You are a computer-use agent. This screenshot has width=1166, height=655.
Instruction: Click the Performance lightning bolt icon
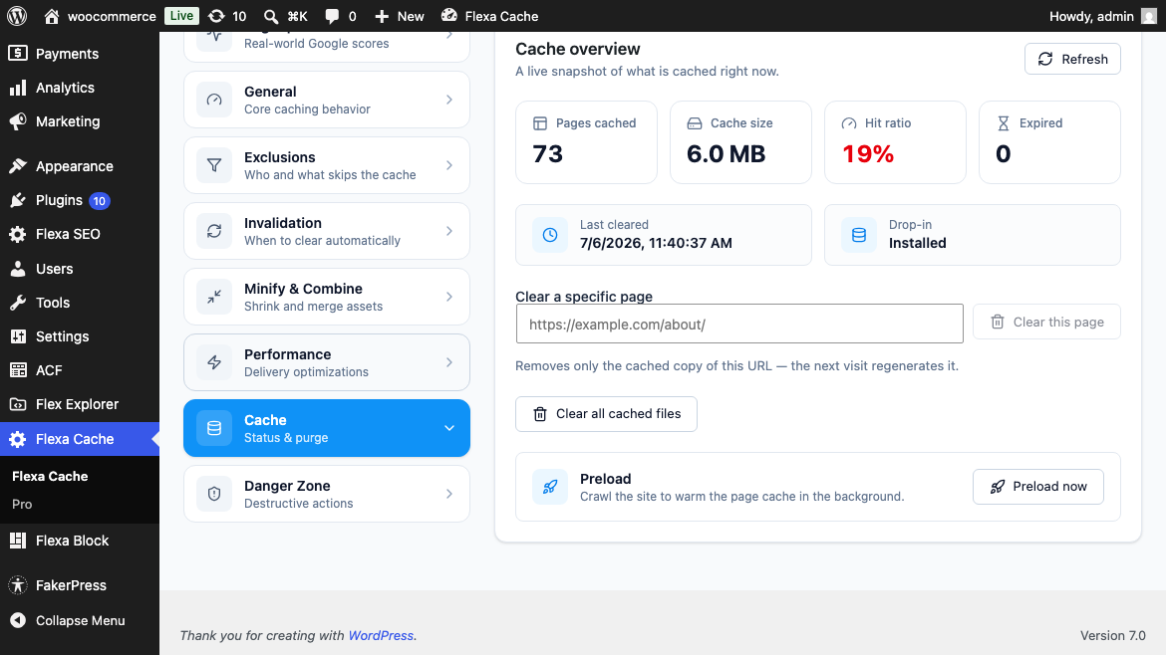point(214,362)
